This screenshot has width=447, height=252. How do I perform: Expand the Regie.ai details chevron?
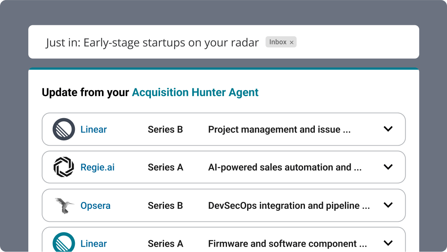click(x=388, y=167)
